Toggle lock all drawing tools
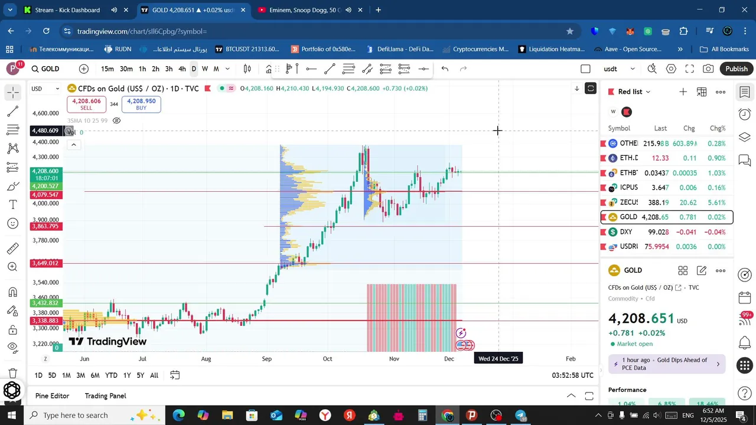Viewport: 756px width, 425px height. click(13, 330)
